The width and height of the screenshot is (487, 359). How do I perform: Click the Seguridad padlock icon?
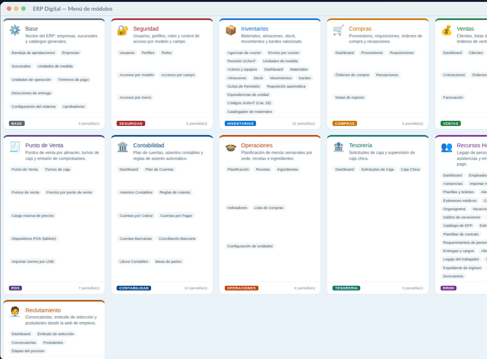pyautogui.click(x=123, y=30)
